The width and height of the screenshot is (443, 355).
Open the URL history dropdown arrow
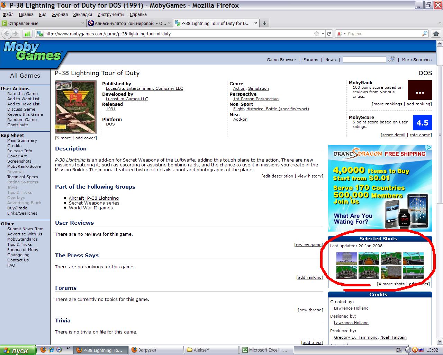point(323,34)
